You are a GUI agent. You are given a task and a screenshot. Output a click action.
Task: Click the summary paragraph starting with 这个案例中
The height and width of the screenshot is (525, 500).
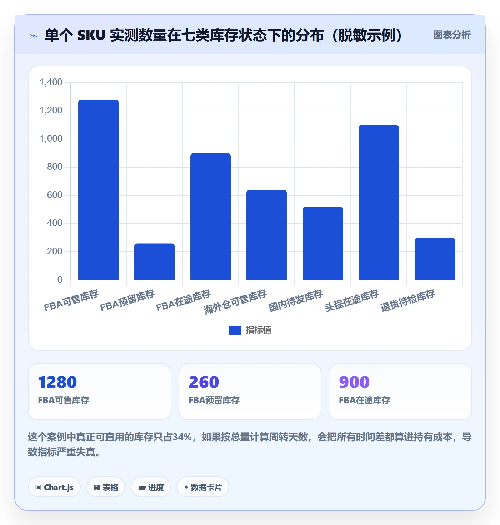point(250,444)
